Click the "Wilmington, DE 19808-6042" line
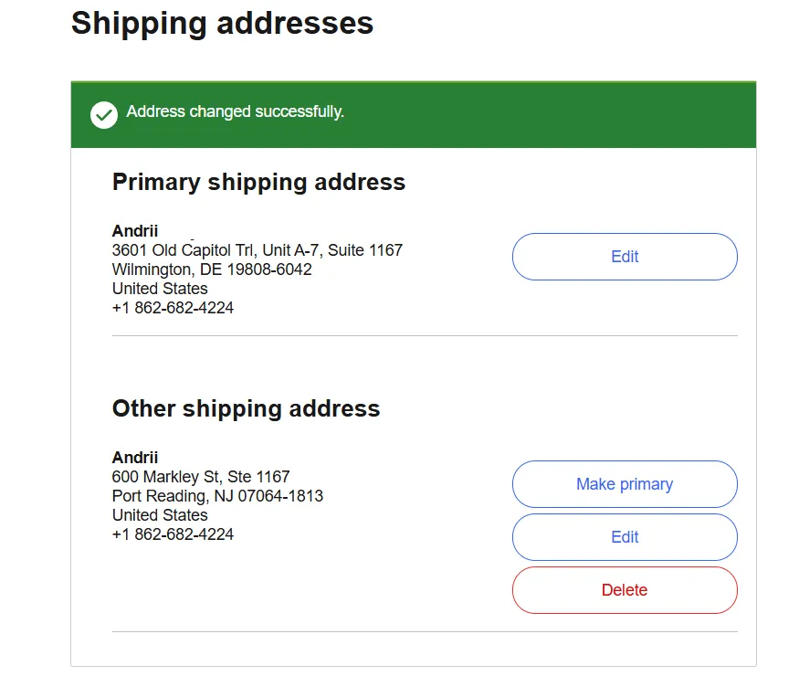Image resolution: width=799 pixels, height=687 pixels. pyautogui.click(x=212, y=270)
